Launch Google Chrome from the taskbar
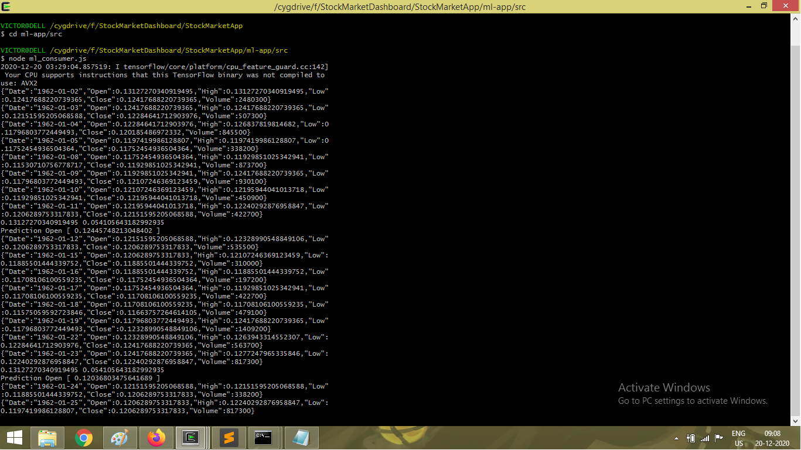 84,438
